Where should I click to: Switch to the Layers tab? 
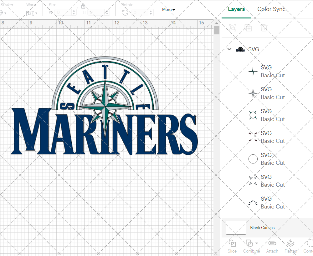coord(236,9)
